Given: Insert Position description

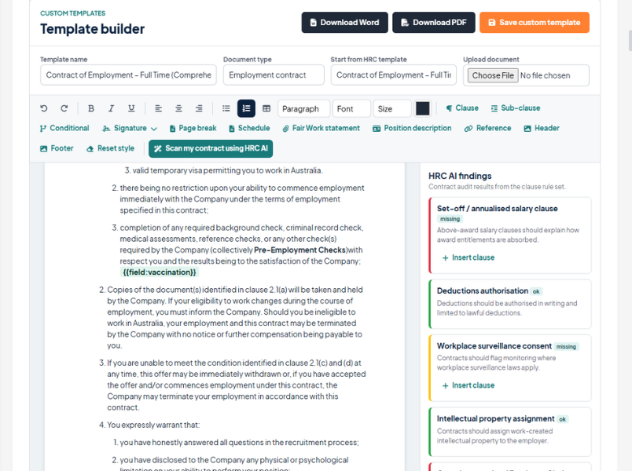Looking at the screenshot, I should pyautogui.click(x=412, y=128).
